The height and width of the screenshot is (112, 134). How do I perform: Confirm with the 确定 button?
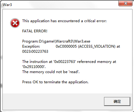(117, 101)
